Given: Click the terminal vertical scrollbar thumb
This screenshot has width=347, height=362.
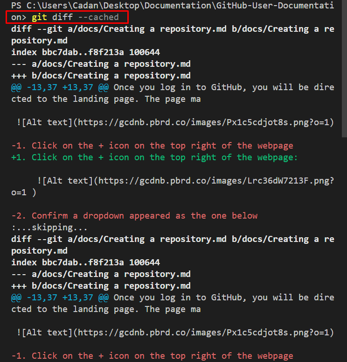Looking at the screenshot, I should click(344, 69).
